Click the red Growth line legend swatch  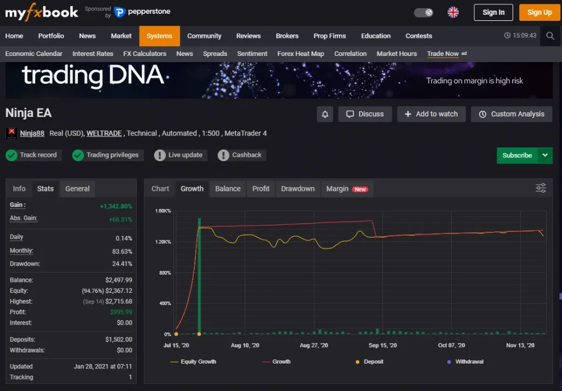tap(266, 362)
